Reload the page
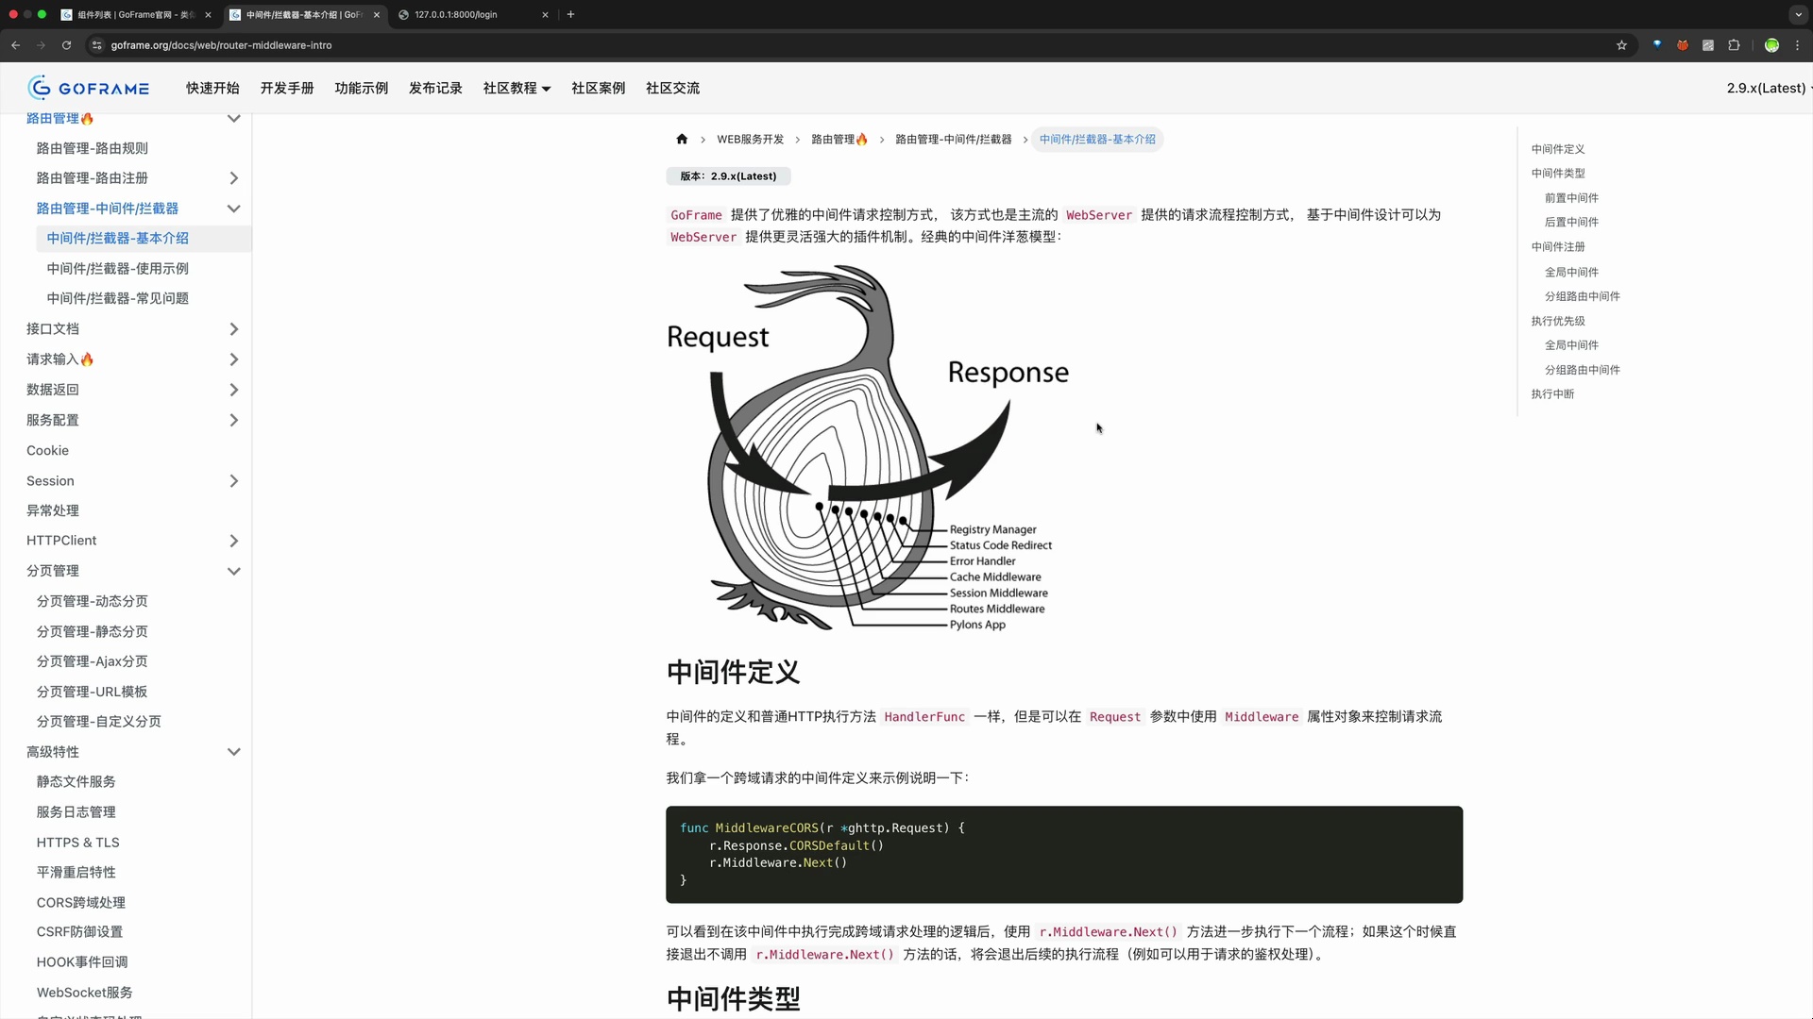The height and width of the screenshot is (1019, 1813). [66, 45]
